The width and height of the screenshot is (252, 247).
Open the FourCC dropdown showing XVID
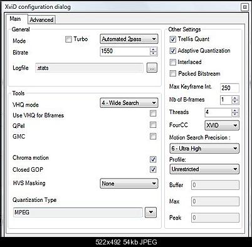point(222,125)
